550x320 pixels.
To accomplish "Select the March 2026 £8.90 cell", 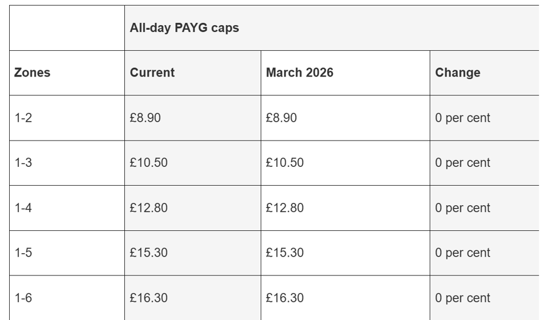I will point(345,118).
